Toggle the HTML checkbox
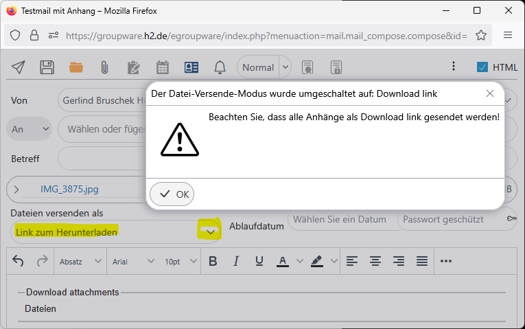Viewport: 525px width, 329px height. (482, 67)
